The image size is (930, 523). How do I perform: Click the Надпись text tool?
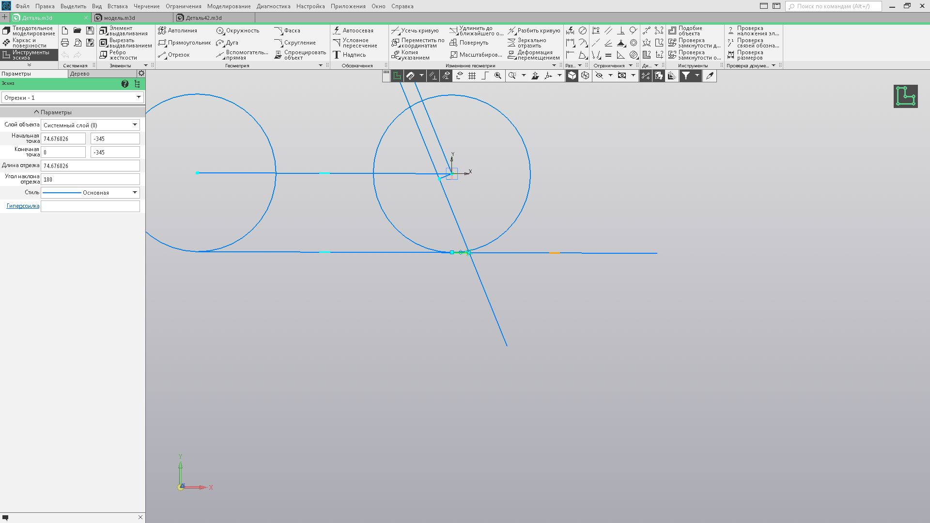click(x=349, y=55)
